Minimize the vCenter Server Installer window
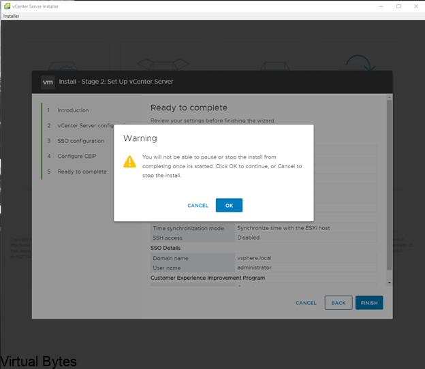425x369 pixels. (x=381, y=6)
